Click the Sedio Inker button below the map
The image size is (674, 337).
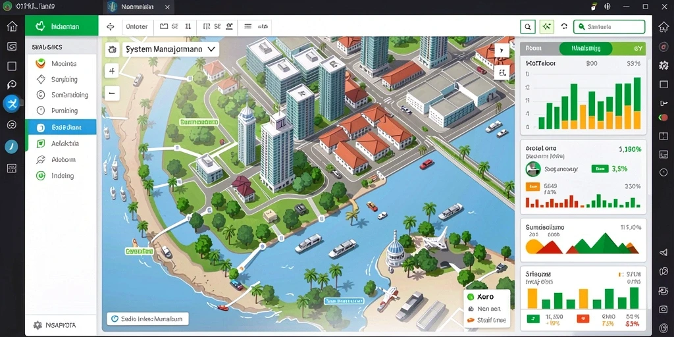[x=147, y=319]
